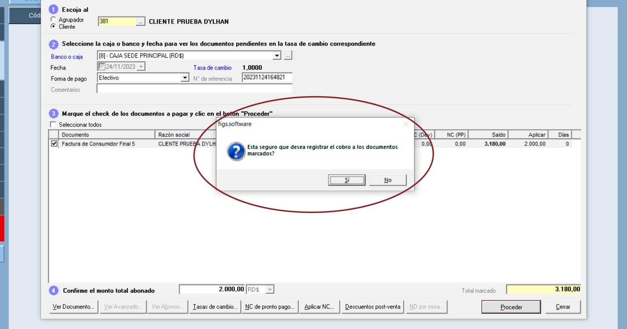Image resolution: width=627 pixels, height=329 pixels.
Task: Click NC de pronto pago button
Action: [x=270, y=307]
